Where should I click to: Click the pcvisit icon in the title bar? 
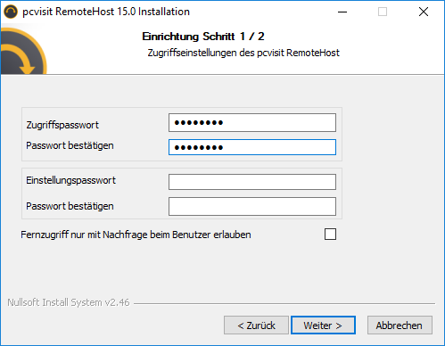point(11,12)
